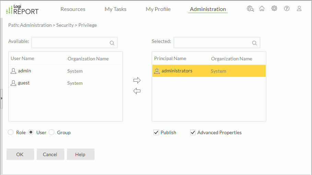Open the settings gear icon
This screenshot has width=312, height=175.
274,8
